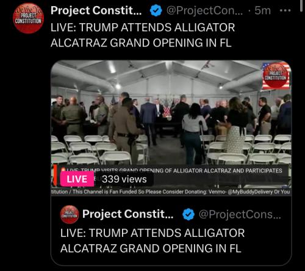
Task: Open quoted tweet's Project Constit... name
Action: pos(127,214)
